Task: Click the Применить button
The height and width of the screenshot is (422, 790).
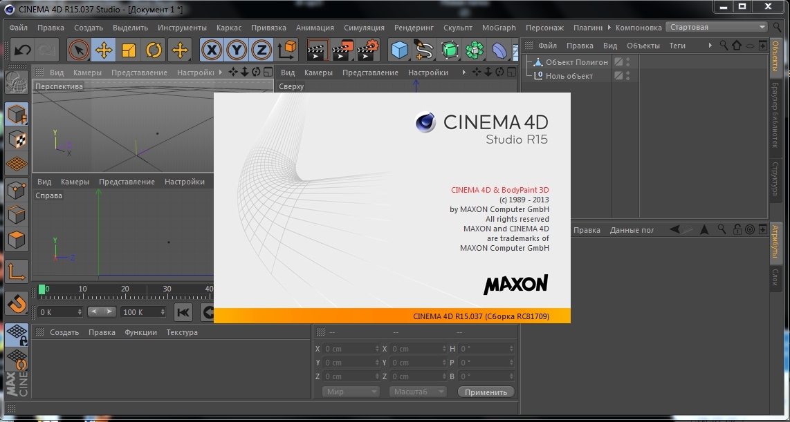Action: 486,392
